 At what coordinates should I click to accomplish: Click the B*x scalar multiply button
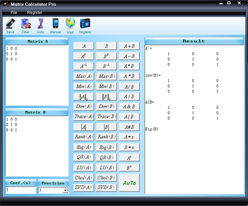click(x=129, y=147)
